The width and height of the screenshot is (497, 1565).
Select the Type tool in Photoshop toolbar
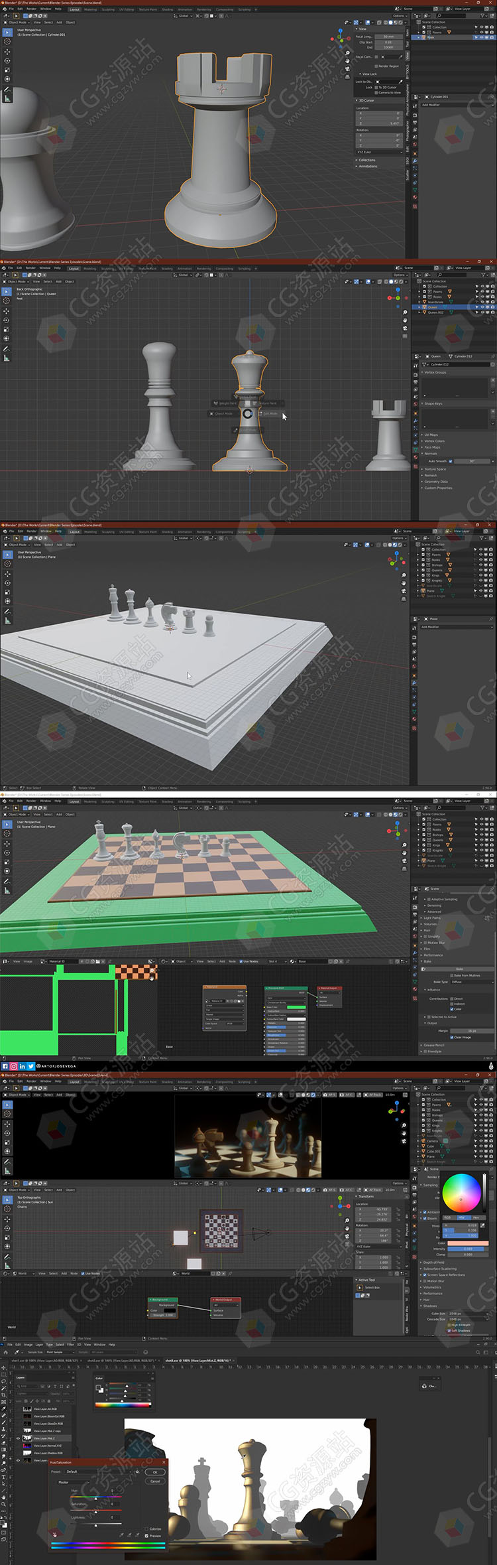[x=3, y=1477]
